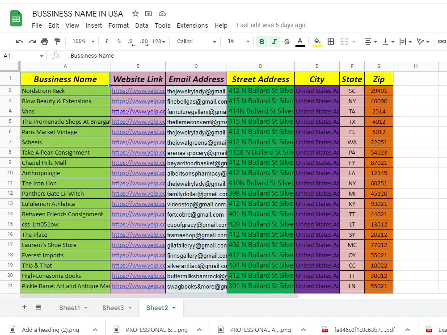Add a new sheet with plus icon
Screen dimensions: 447x335
pos(25,307)
